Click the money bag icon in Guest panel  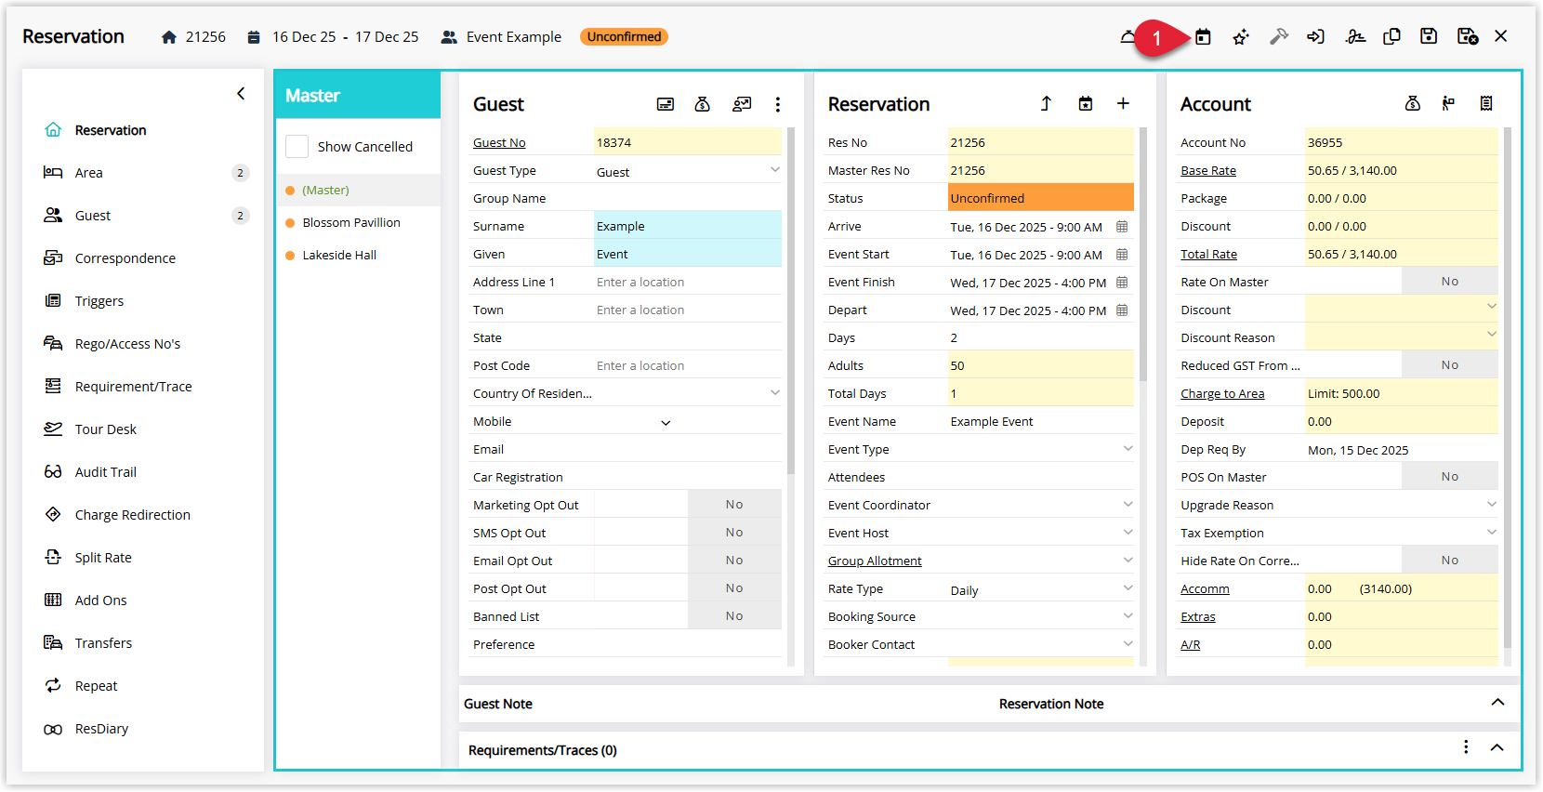703,104
